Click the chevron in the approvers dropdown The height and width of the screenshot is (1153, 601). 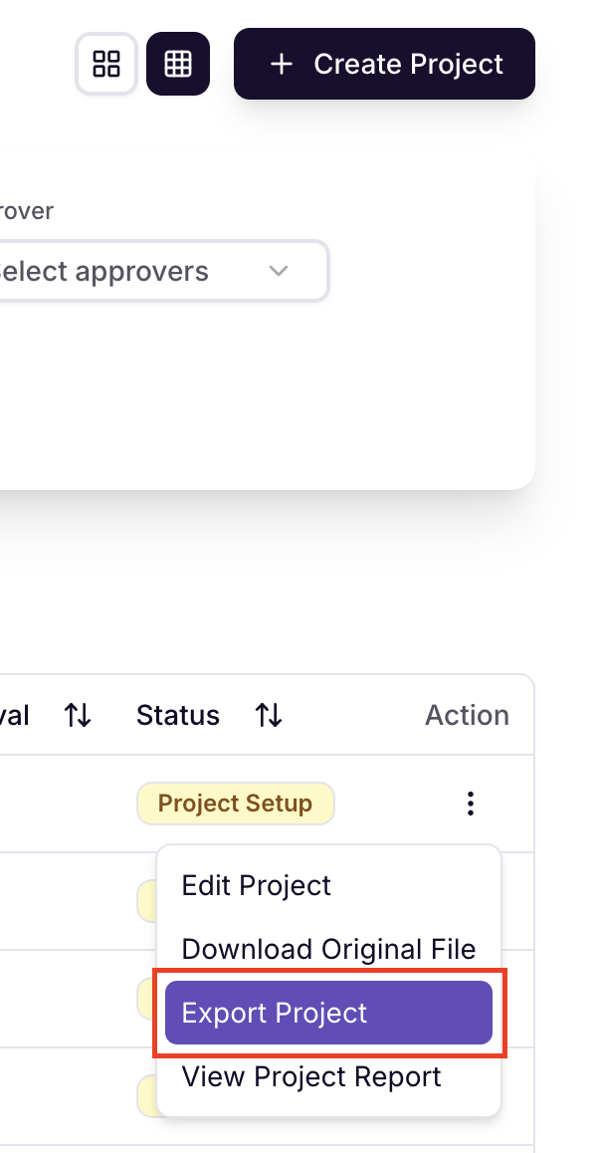click(x=279, y=271)
